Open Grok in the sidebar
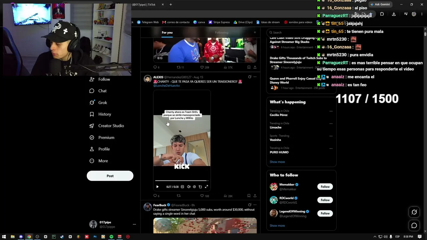 pyautogui.click(x=98, y=103)
